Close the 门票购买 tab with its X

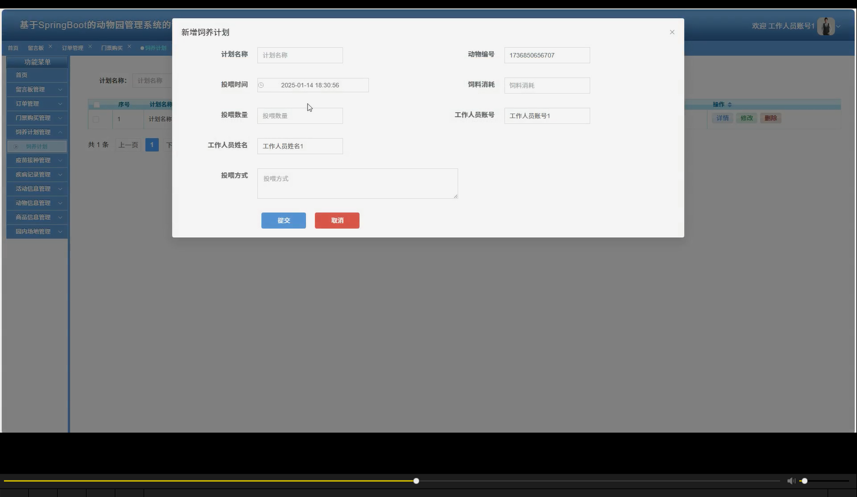(129, 46)
